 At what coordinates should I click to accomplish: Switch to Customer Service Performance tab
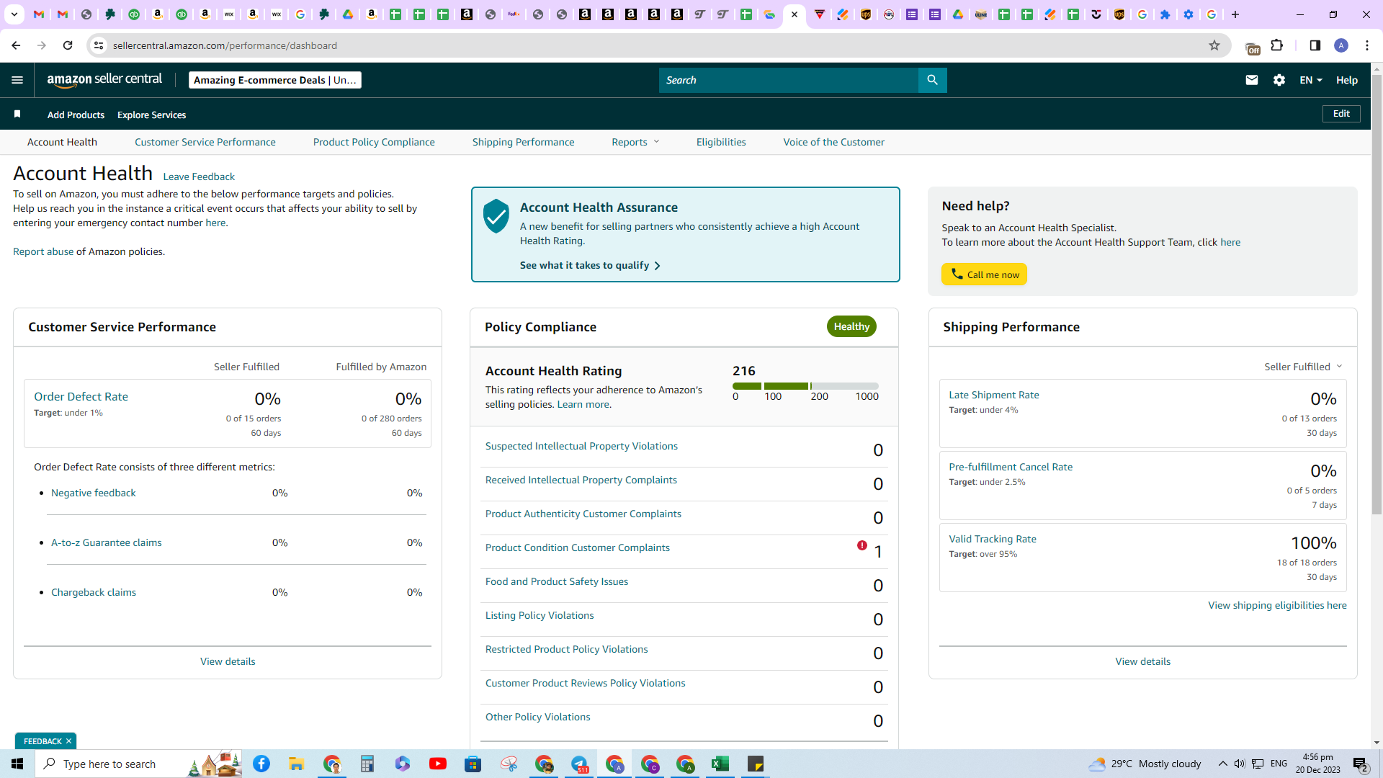205,142
